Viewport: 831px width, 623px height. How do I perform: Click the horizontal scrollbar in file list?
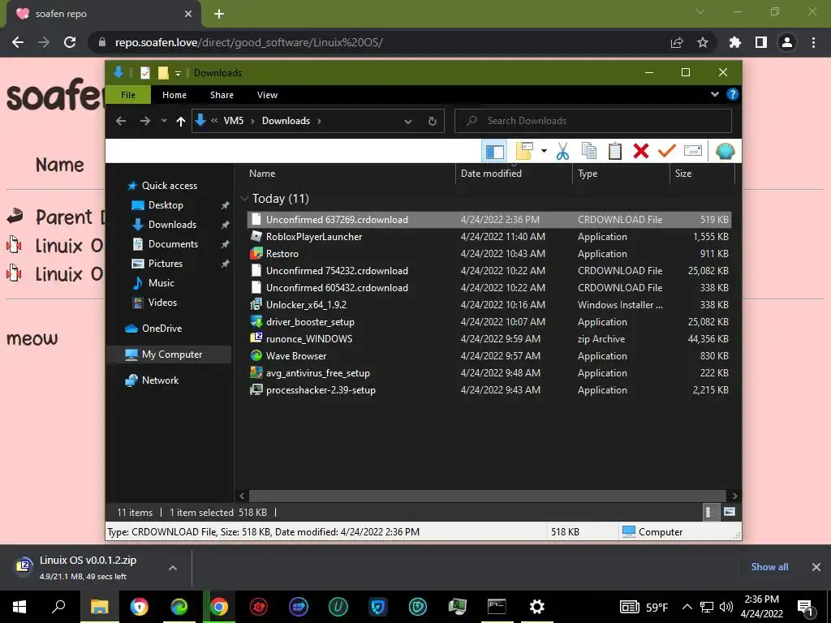coord(487,496)
